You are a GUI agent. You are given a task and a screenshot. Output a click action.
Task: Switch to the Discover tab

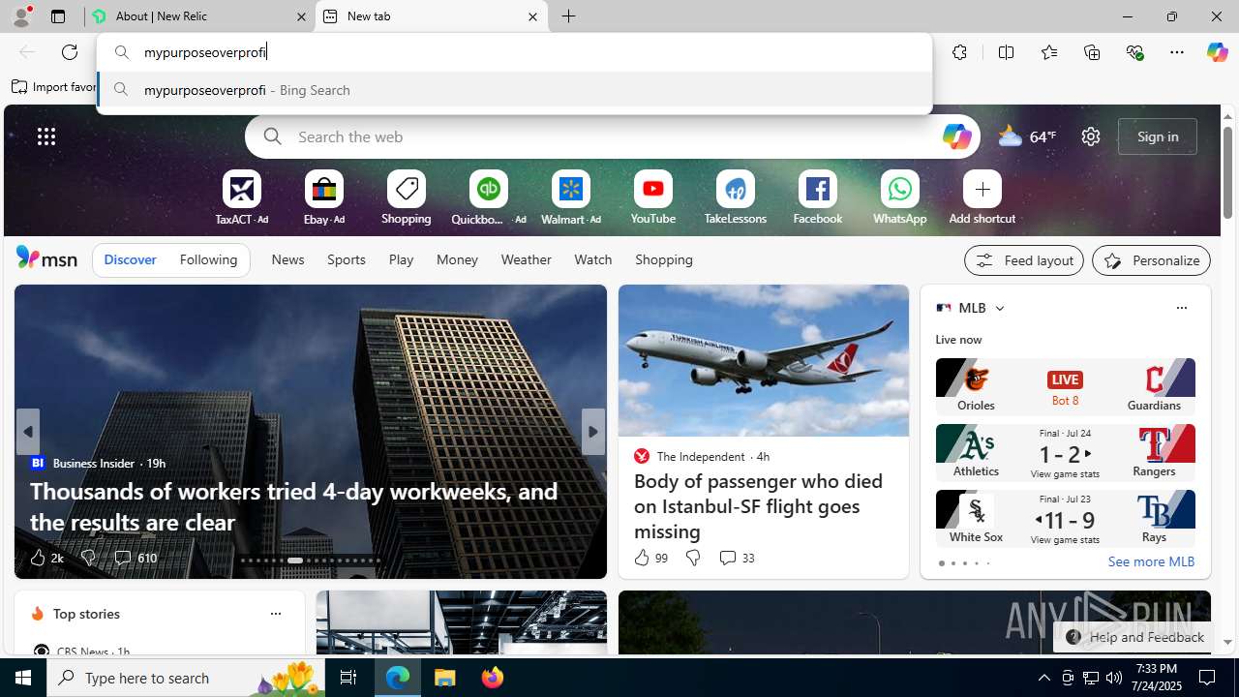point(130,259)
